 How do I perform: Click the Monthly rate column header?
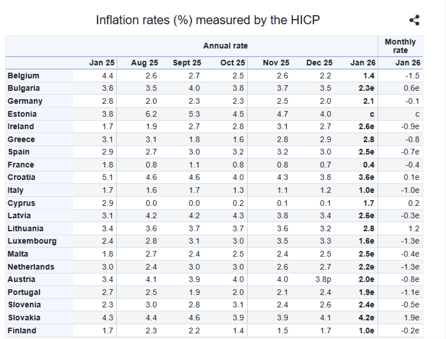[x=400, y=46]
